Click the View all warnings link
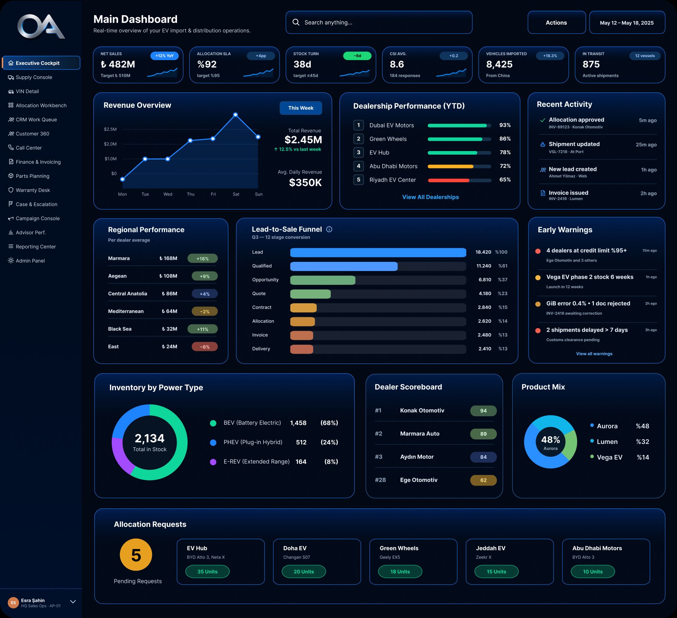 (594, 354)
